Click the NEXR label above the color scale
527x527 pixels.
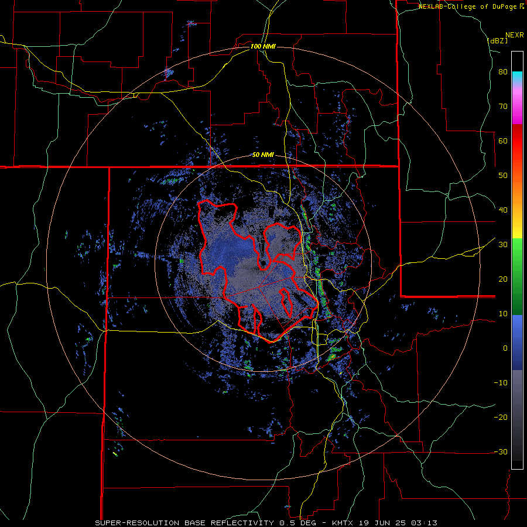[x=514, y=35]
